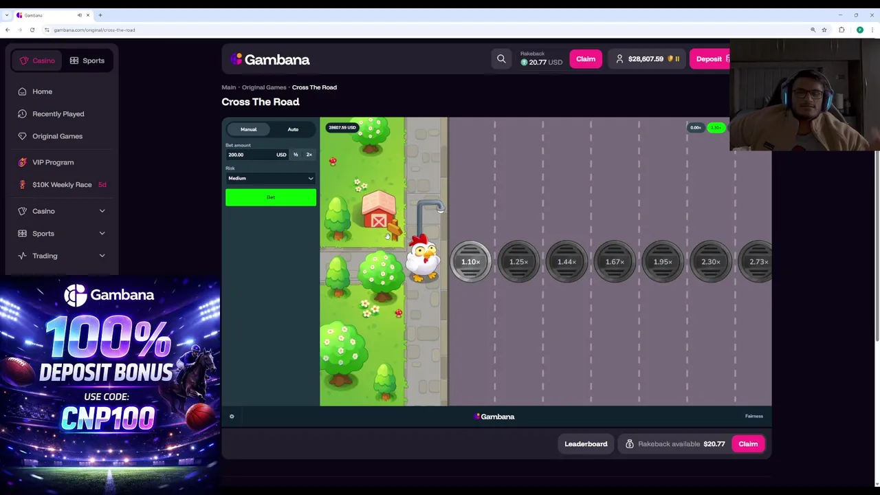Go to Original Games breadcrumb

pos(264,87)
